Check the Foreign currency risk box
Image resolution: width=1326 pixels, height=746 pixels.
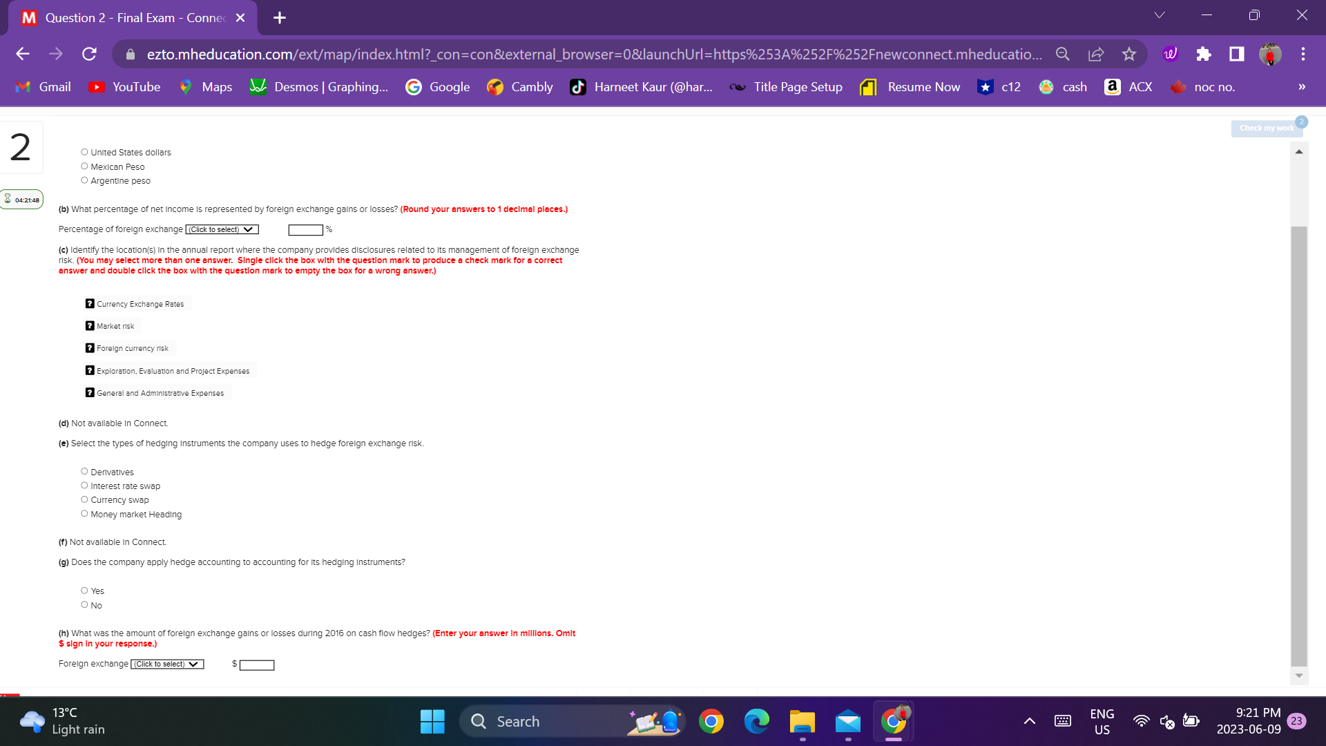90,348
